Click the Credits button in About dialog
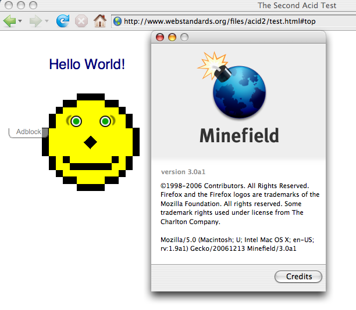The image size is (356, 310). [x=298, y=276]
